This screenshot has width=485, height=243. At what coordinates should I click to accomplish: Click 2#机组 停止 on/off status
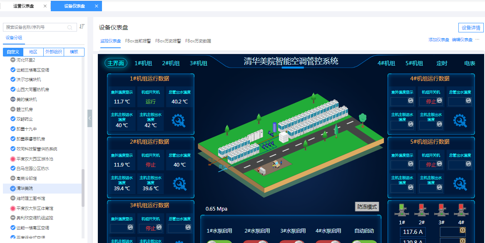tap(151, 164)
